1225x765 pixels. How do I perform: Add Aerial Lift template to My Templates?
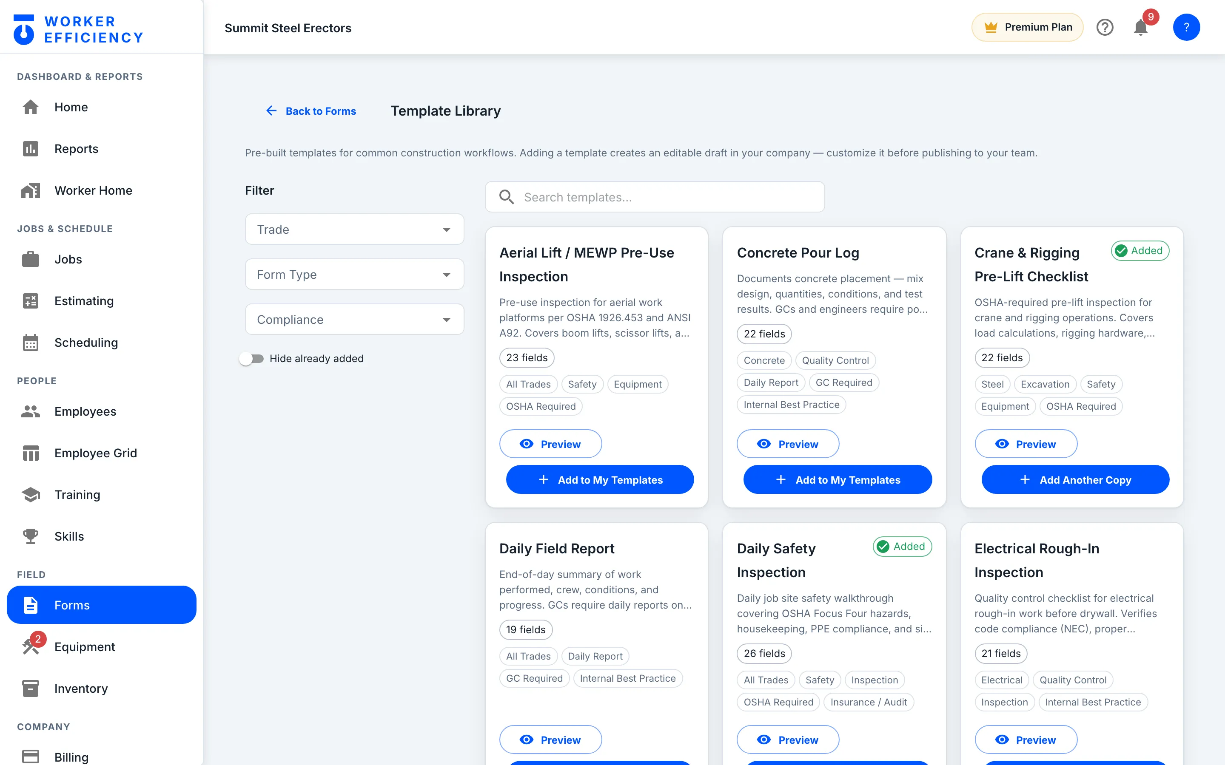pyautogui.click(x=600, y=480)
